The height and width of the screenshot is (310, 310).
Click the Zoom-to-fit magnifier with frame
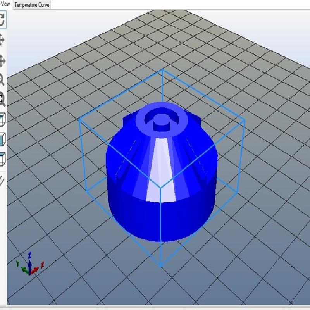pyautogui.click(x=2, y=99)
